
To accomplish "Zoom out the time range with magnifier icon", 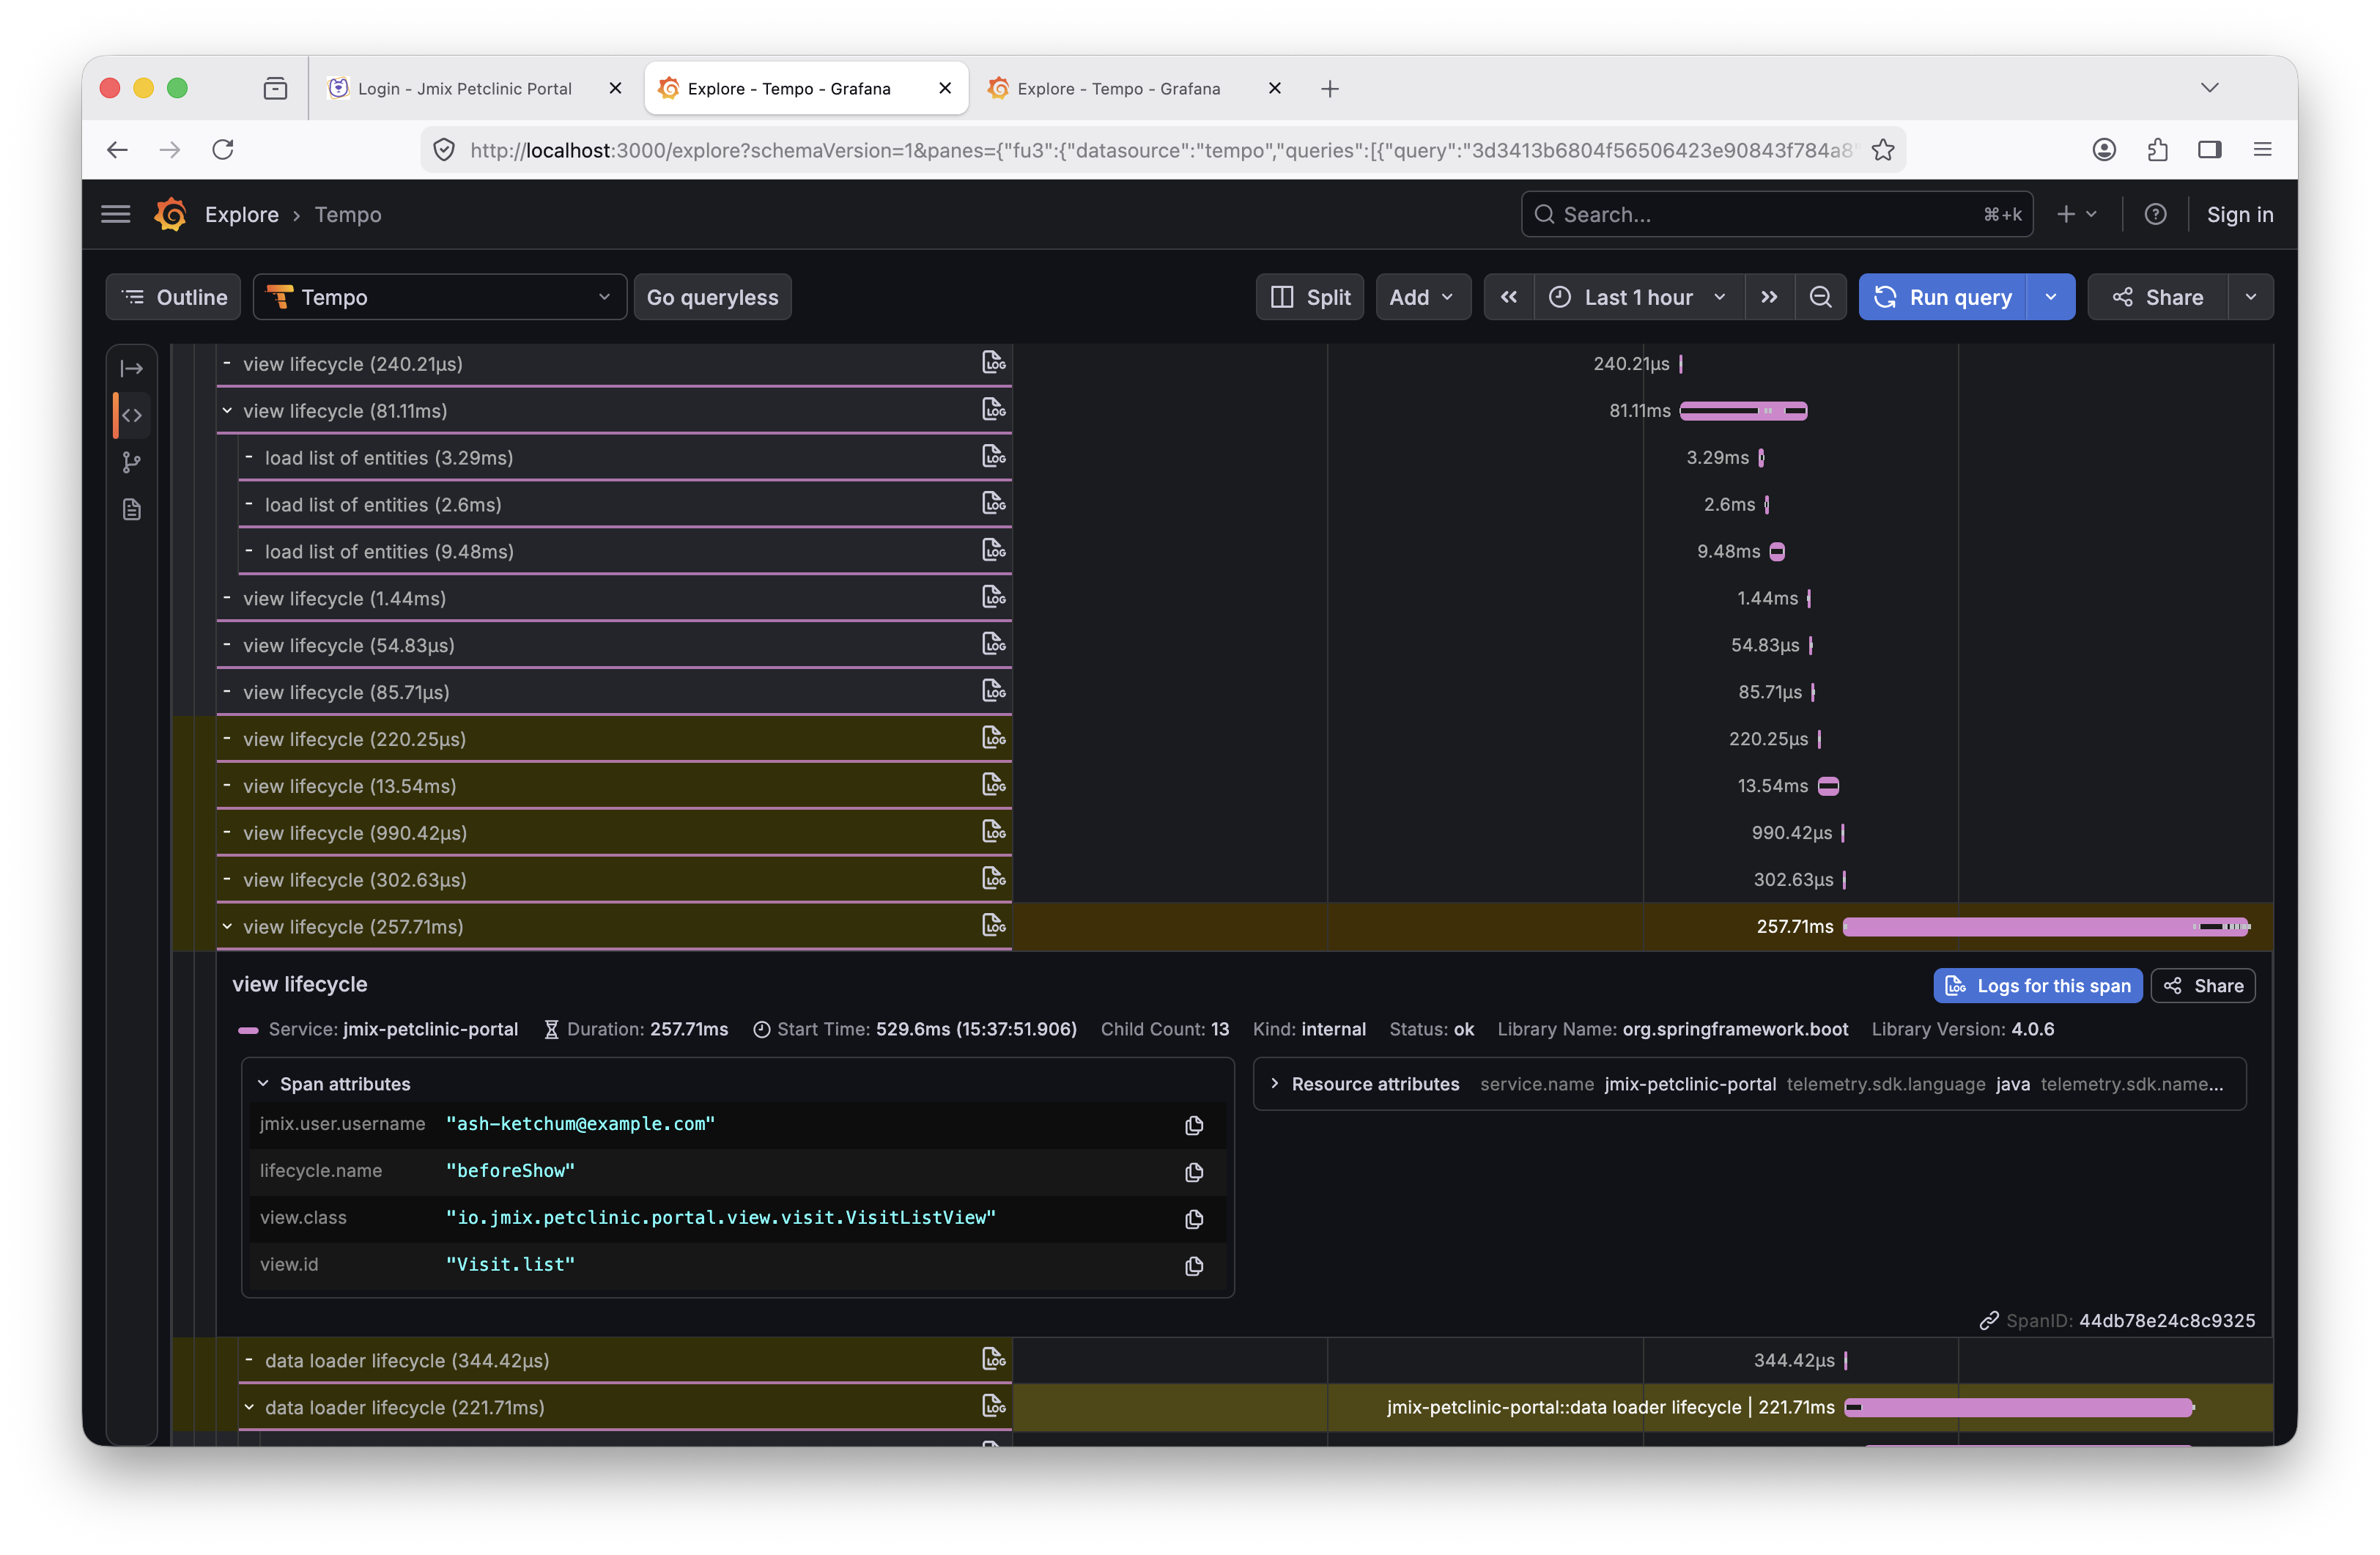I will 1820,297.
